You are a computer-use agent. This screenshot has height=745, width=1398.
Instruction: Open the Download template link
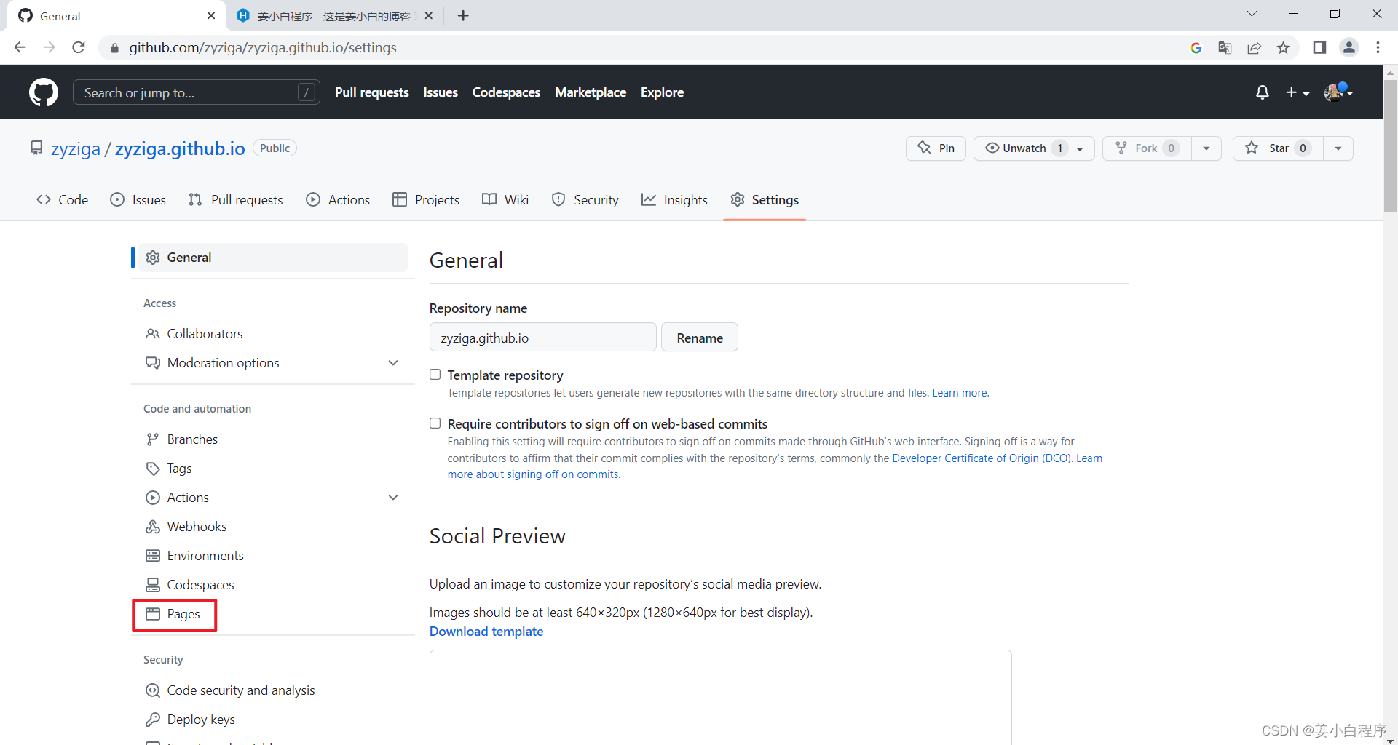pos(486,631)
